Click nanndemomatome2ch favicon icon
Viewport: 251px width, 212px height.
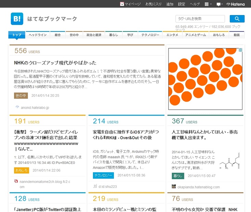(x=16, y=181)
